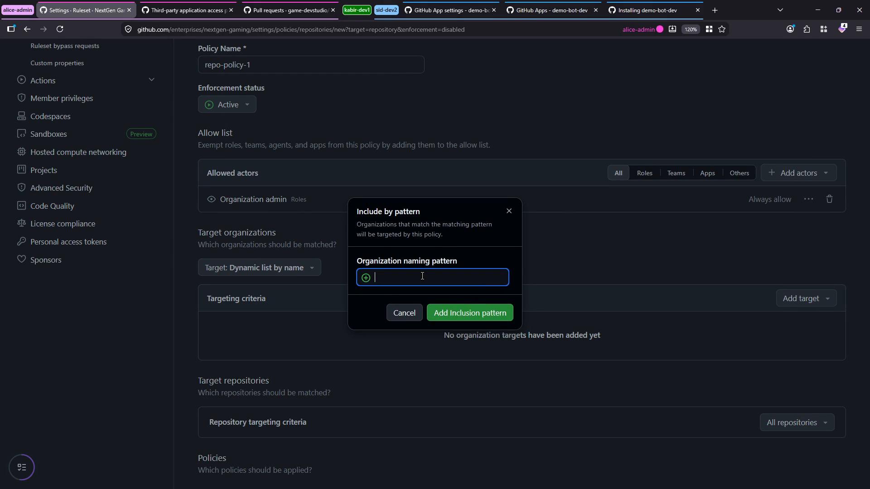Go back with the browser back arrow
The width and height of the screenshot is (870, 489).
pos(27,29)
